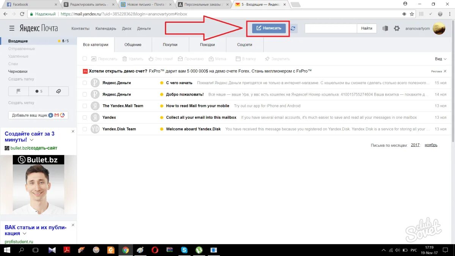Open Диск in the top menu
This screenshot has height=256, width=455.
click(x=127, y=28)
